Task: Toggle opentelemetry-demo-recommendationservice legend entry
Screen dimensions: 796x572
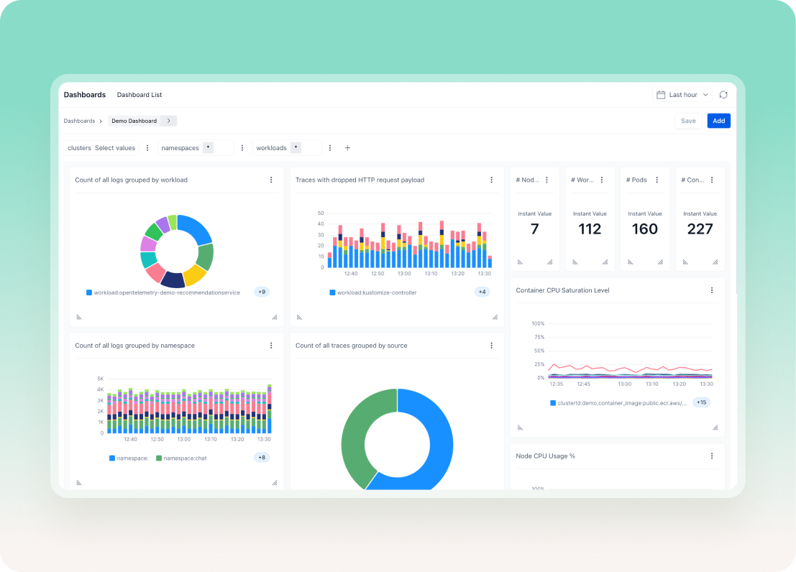Action: 163,293
